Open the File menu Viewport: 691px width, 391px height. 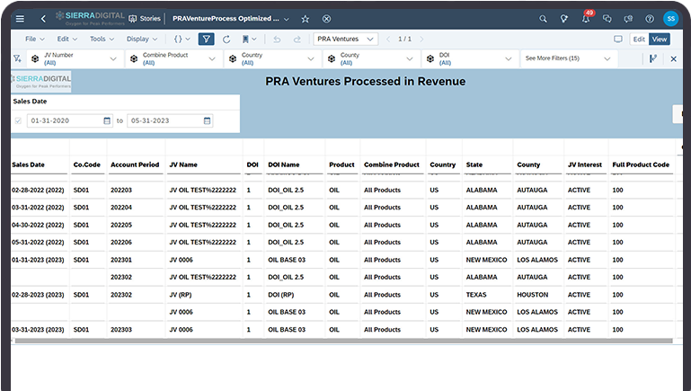pyautogui.click(x=35, y=40)
